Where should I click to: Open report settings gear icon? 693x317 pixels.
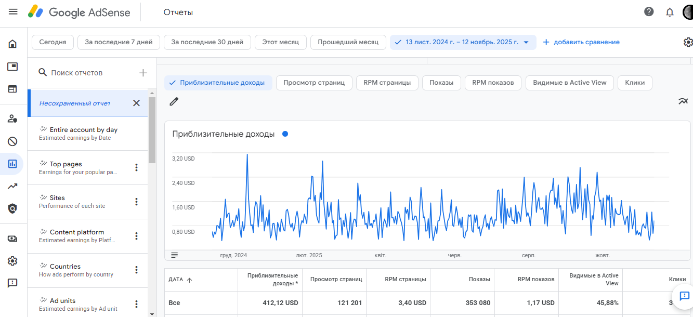point(688,42)
